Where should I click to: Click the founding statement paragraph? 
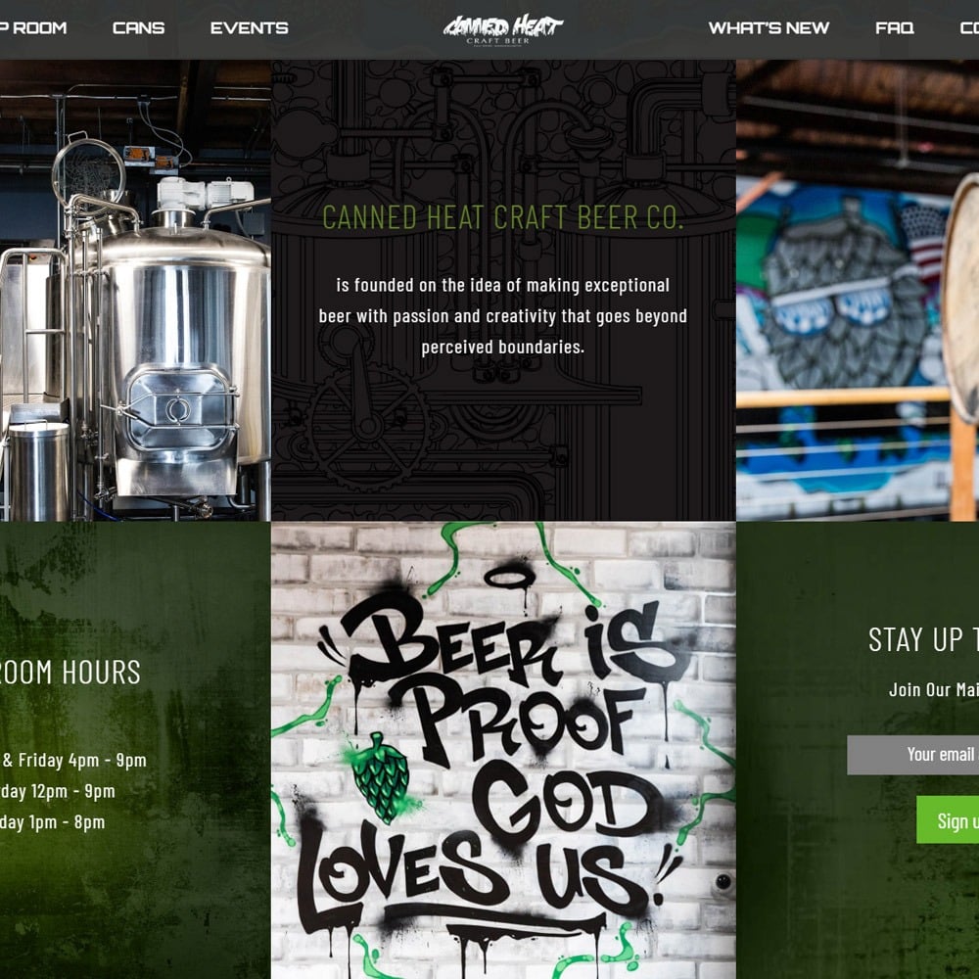click(503, 316)
